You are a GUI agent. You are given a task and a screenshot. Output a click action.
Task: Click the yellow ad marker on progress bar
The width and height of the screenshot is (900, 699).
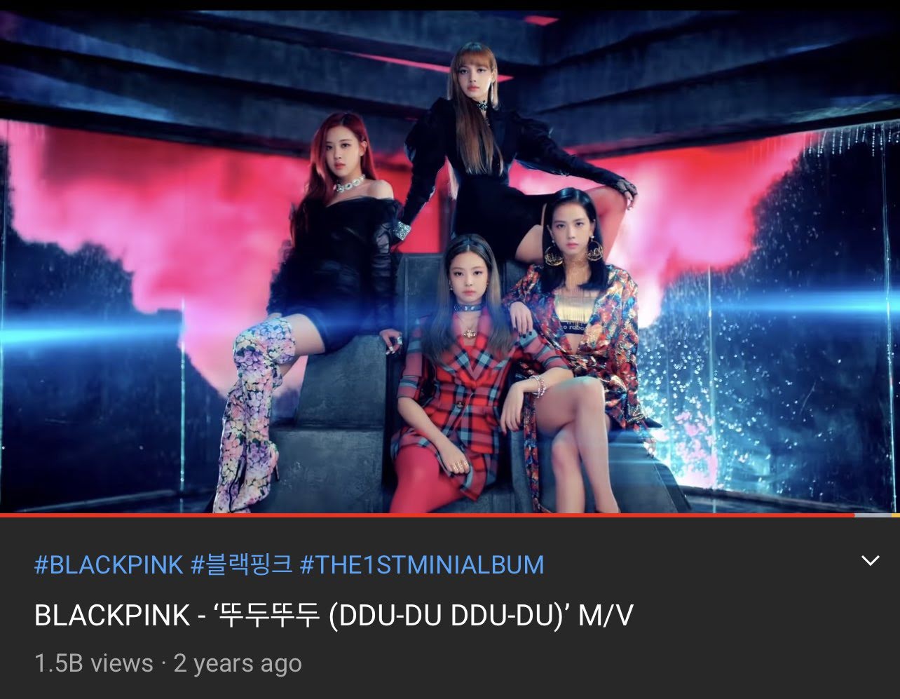tap(894, 515)
